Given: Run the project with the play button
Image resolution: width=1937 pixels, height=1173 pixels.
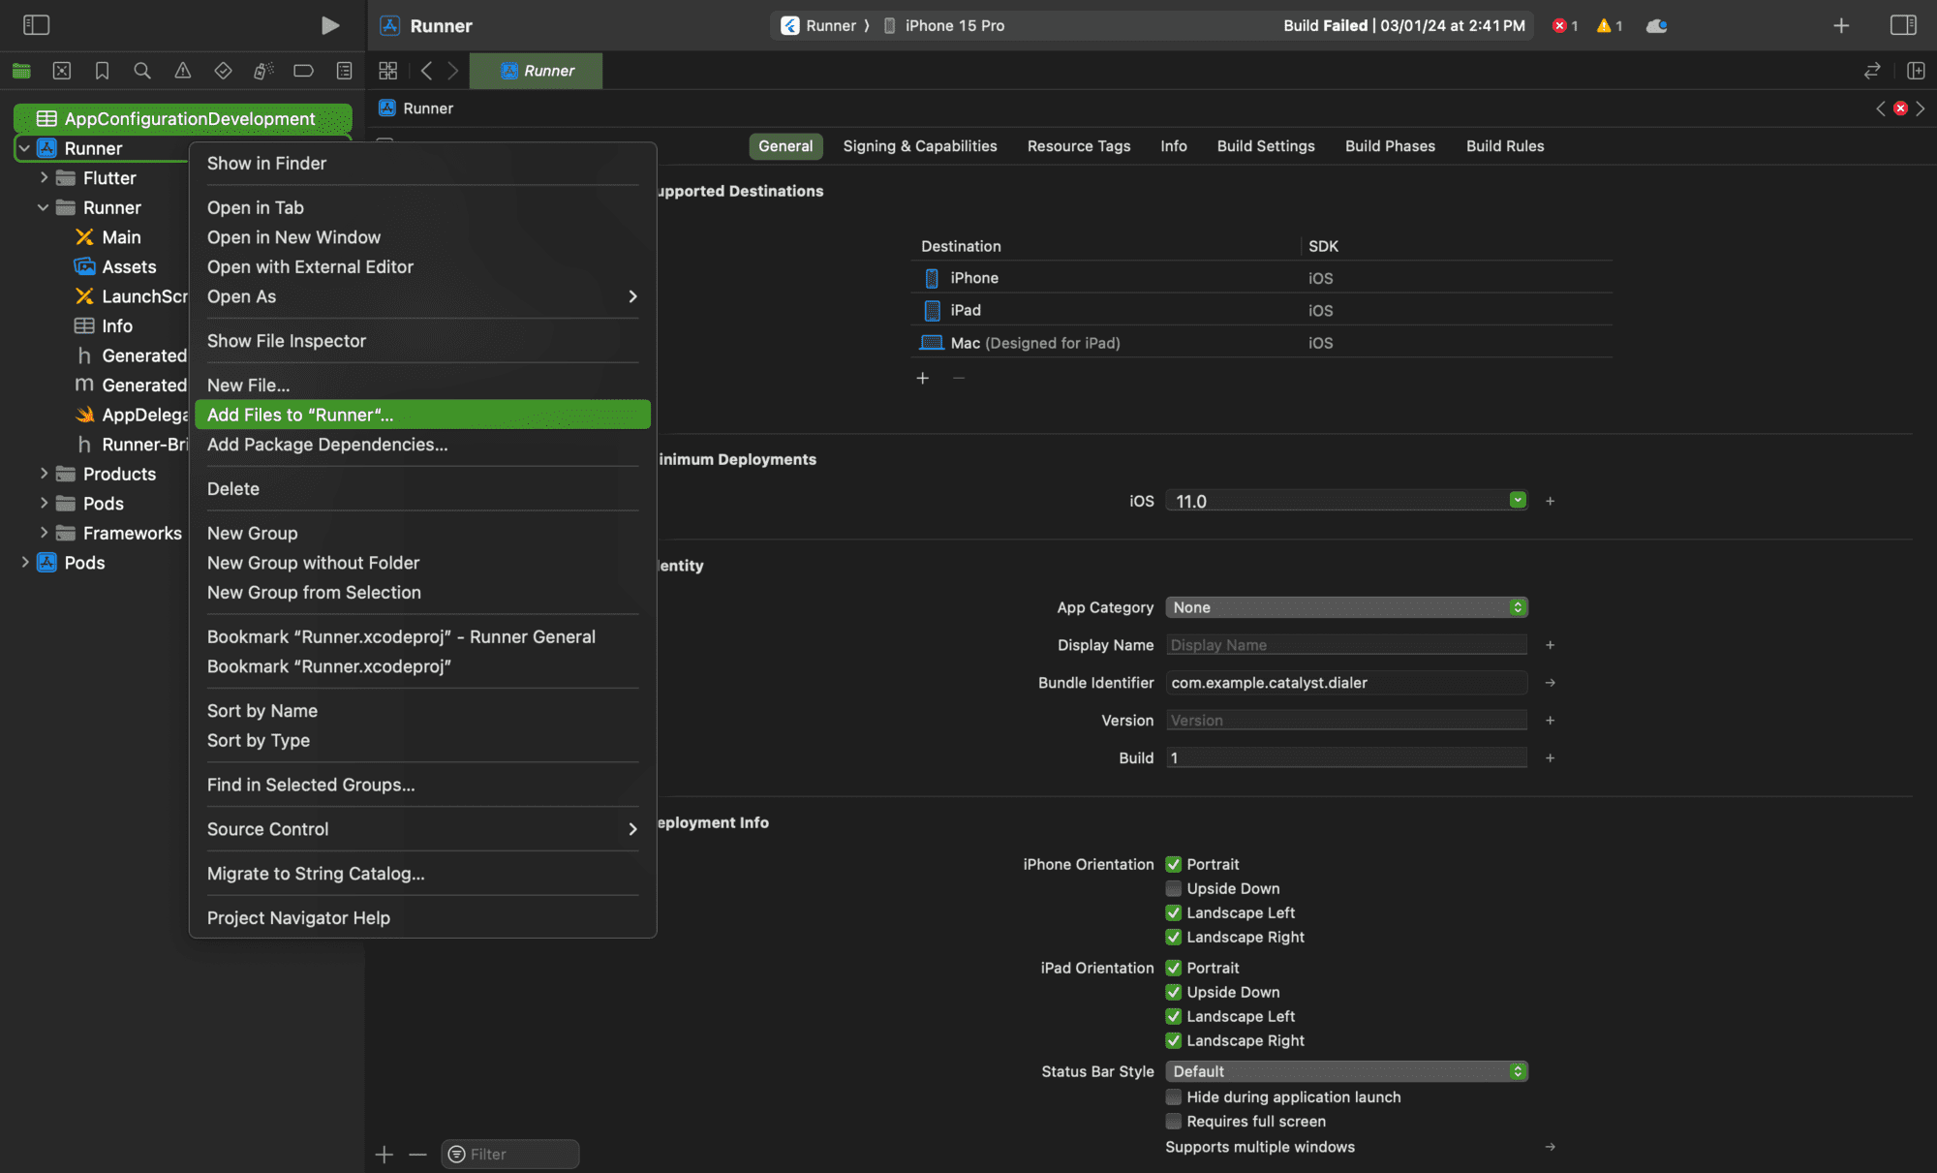Looking at the screenshot, I should coord(330,25).
